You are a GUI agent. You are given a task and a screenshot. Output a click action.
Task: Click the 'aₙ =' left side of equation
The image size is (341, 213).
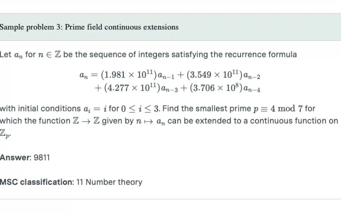(89, 75)
